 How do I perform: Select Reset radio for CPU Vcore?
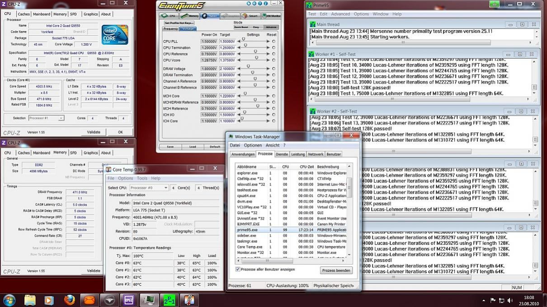pyautogui.click(x=273, y=60)
